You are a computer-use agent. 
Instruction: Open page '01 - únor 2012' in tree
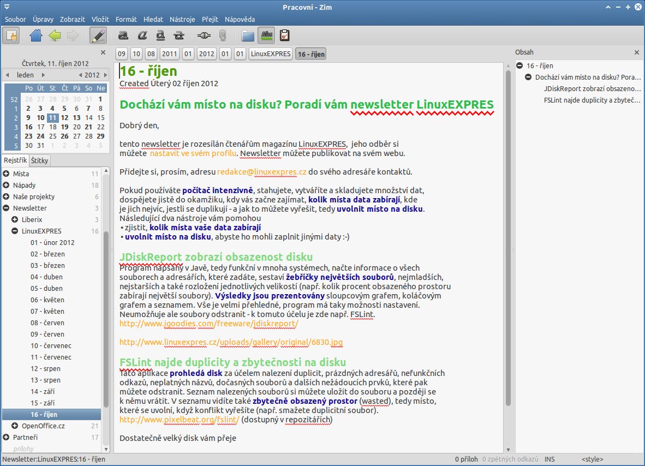point(52,243)
